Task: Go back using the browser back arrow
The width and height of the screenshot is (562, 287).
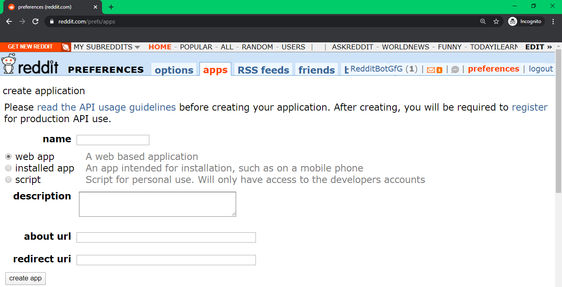Action: [9, 21]
